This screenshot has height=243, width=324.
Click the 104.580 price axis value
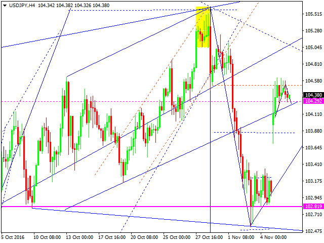click(313, 81)
